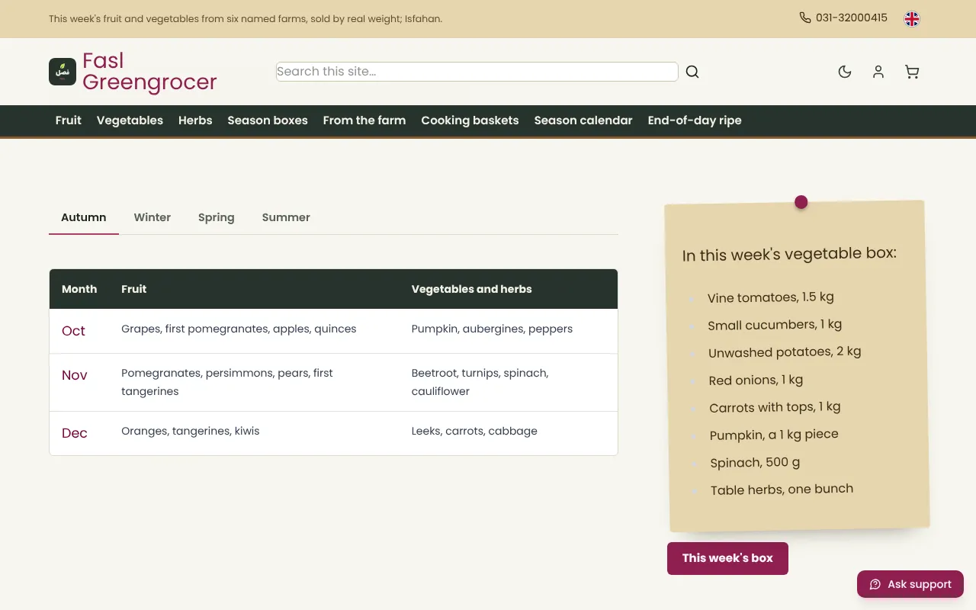Toggle dark mode with the moon icon
The width and height of the screenshot is (976, 610).
click(x=845, y=72)
